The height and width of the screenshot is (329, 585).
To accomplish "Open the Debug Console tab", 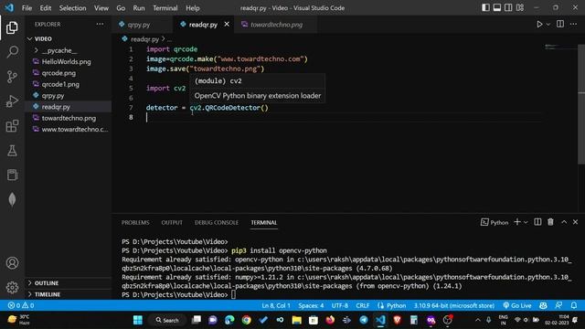I will [217, 222].
